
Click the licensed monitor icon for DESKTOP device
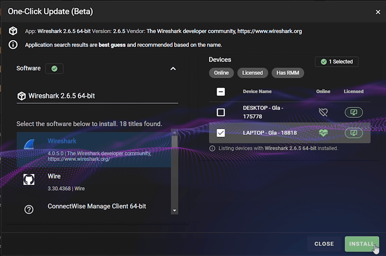click(353, 112)
